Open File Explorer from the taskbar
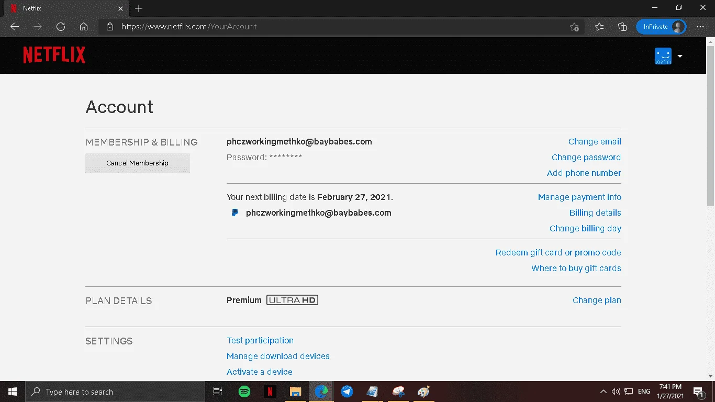 (295, 392)
